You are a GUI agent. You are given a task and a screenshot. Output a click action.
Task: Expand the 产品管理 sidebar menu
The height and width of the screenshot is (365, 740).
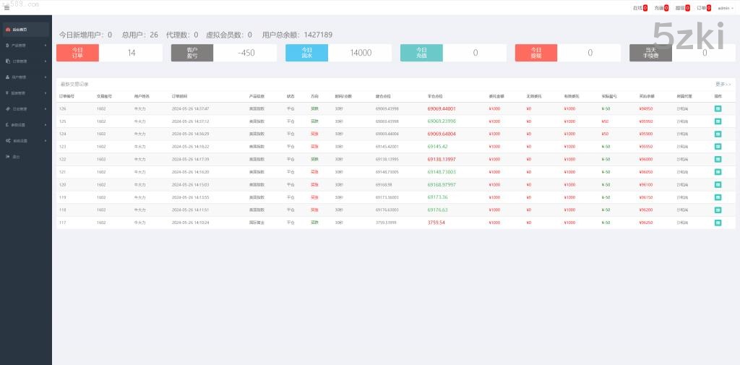pos(26,45)
